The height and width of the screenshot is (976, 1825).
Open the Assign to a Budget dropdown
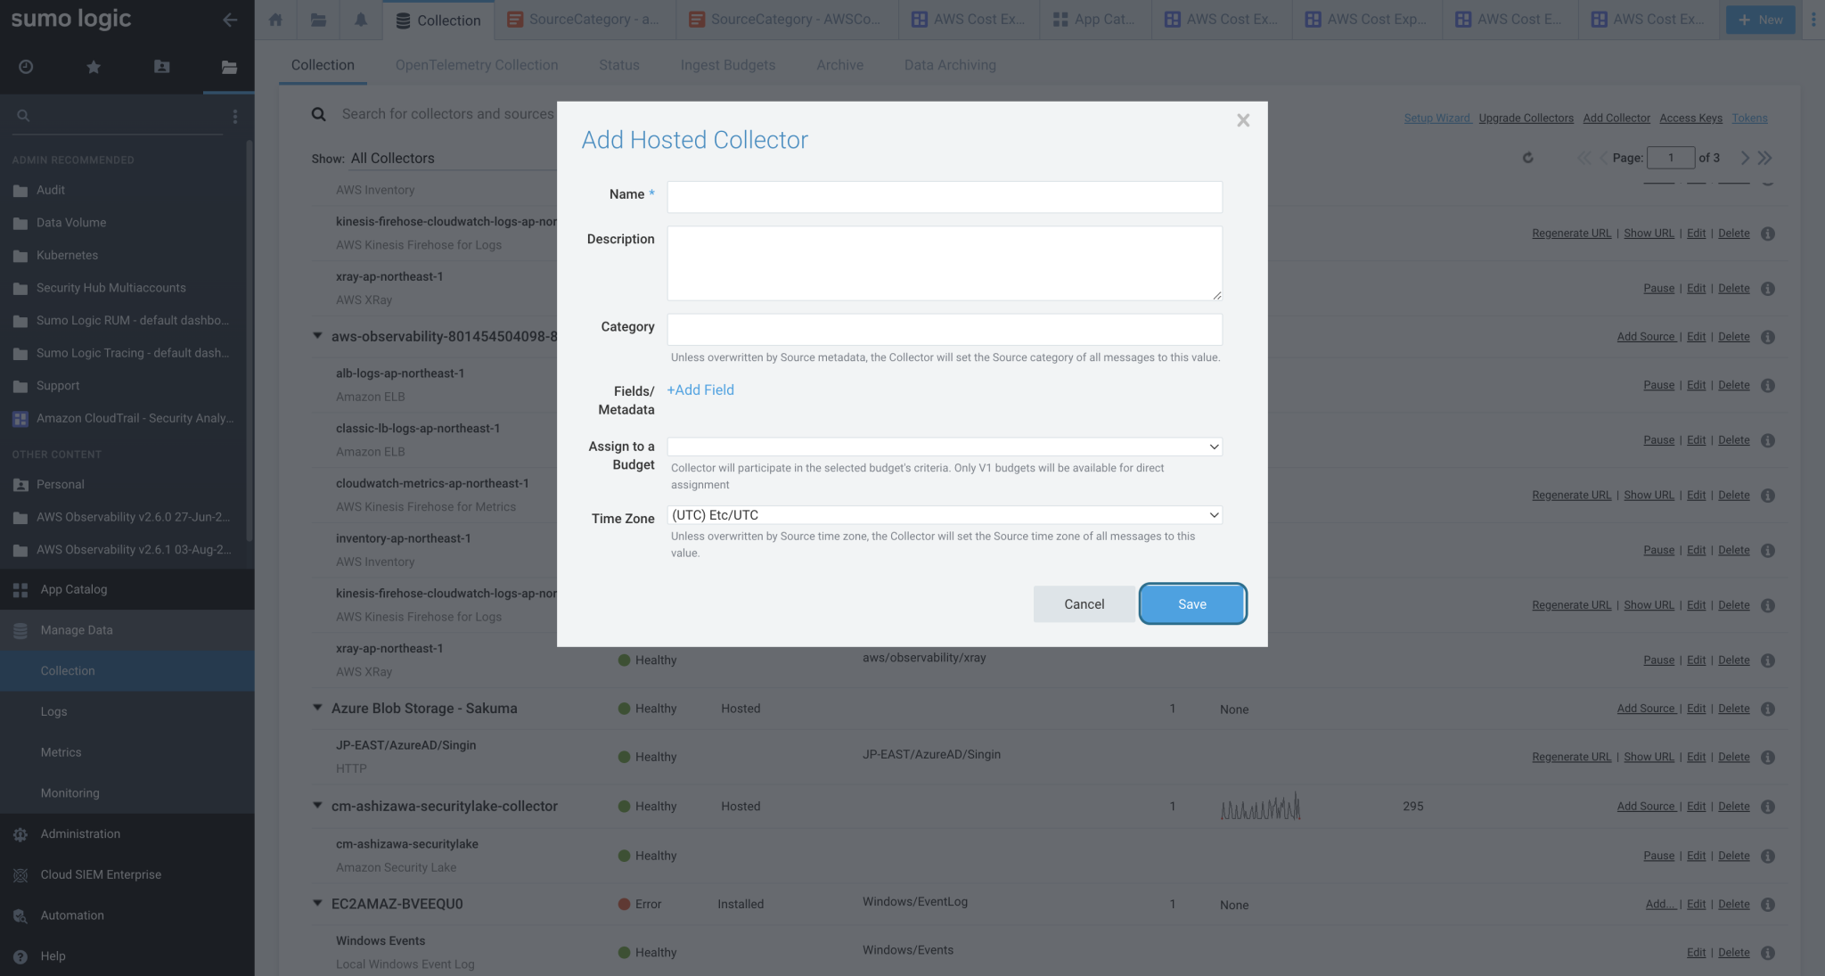click(944, 446)
